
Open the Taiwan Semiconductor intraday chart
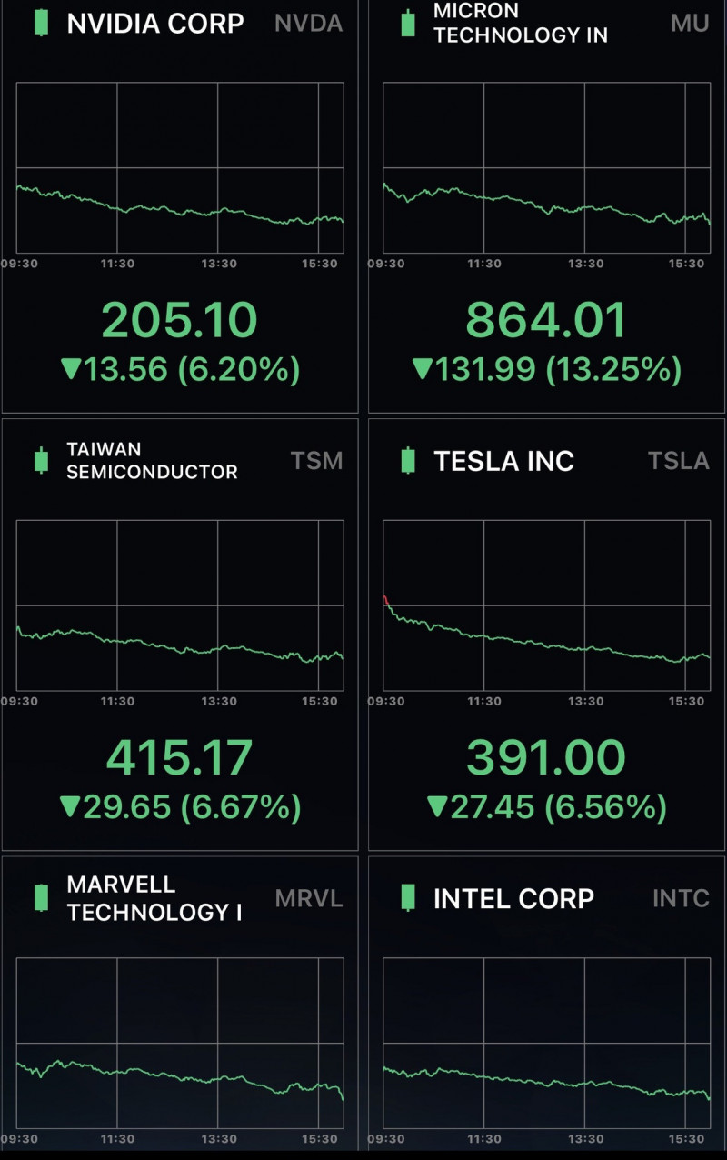click(180, 605)
